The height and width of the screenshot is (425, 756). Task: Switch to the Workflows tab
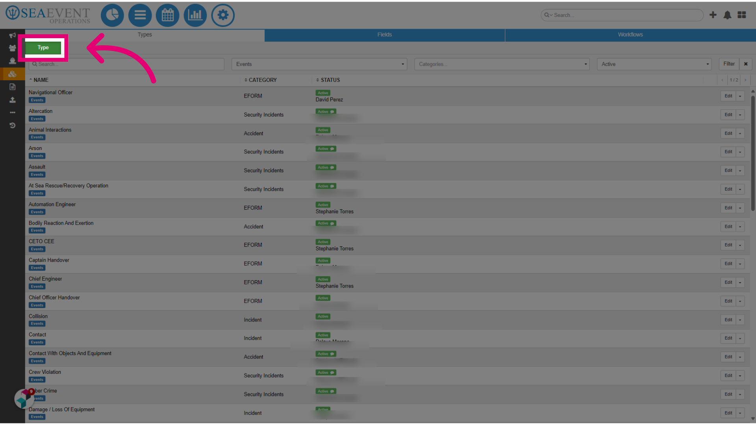click(x=630, y=35)
